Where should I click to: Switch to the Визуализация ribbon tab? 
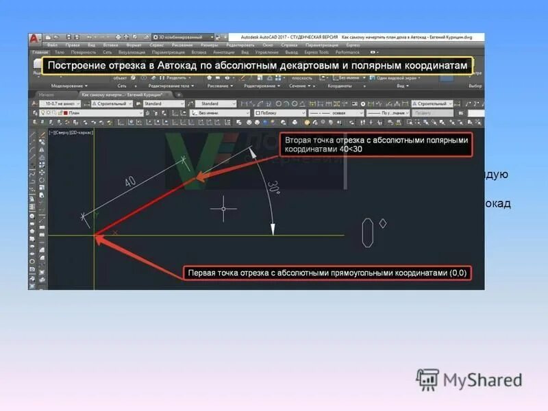point(132,53)
